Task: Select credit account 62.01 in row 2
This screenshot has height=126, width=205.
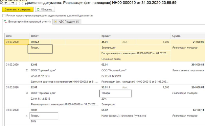Action: 104,64
